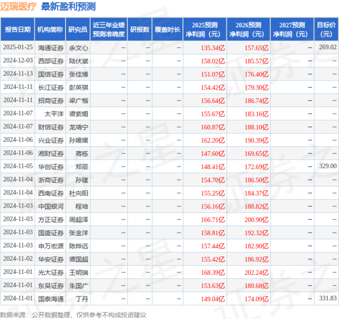Select the 研究员 column header
This screenshot has width=339, height=319.
78,29
